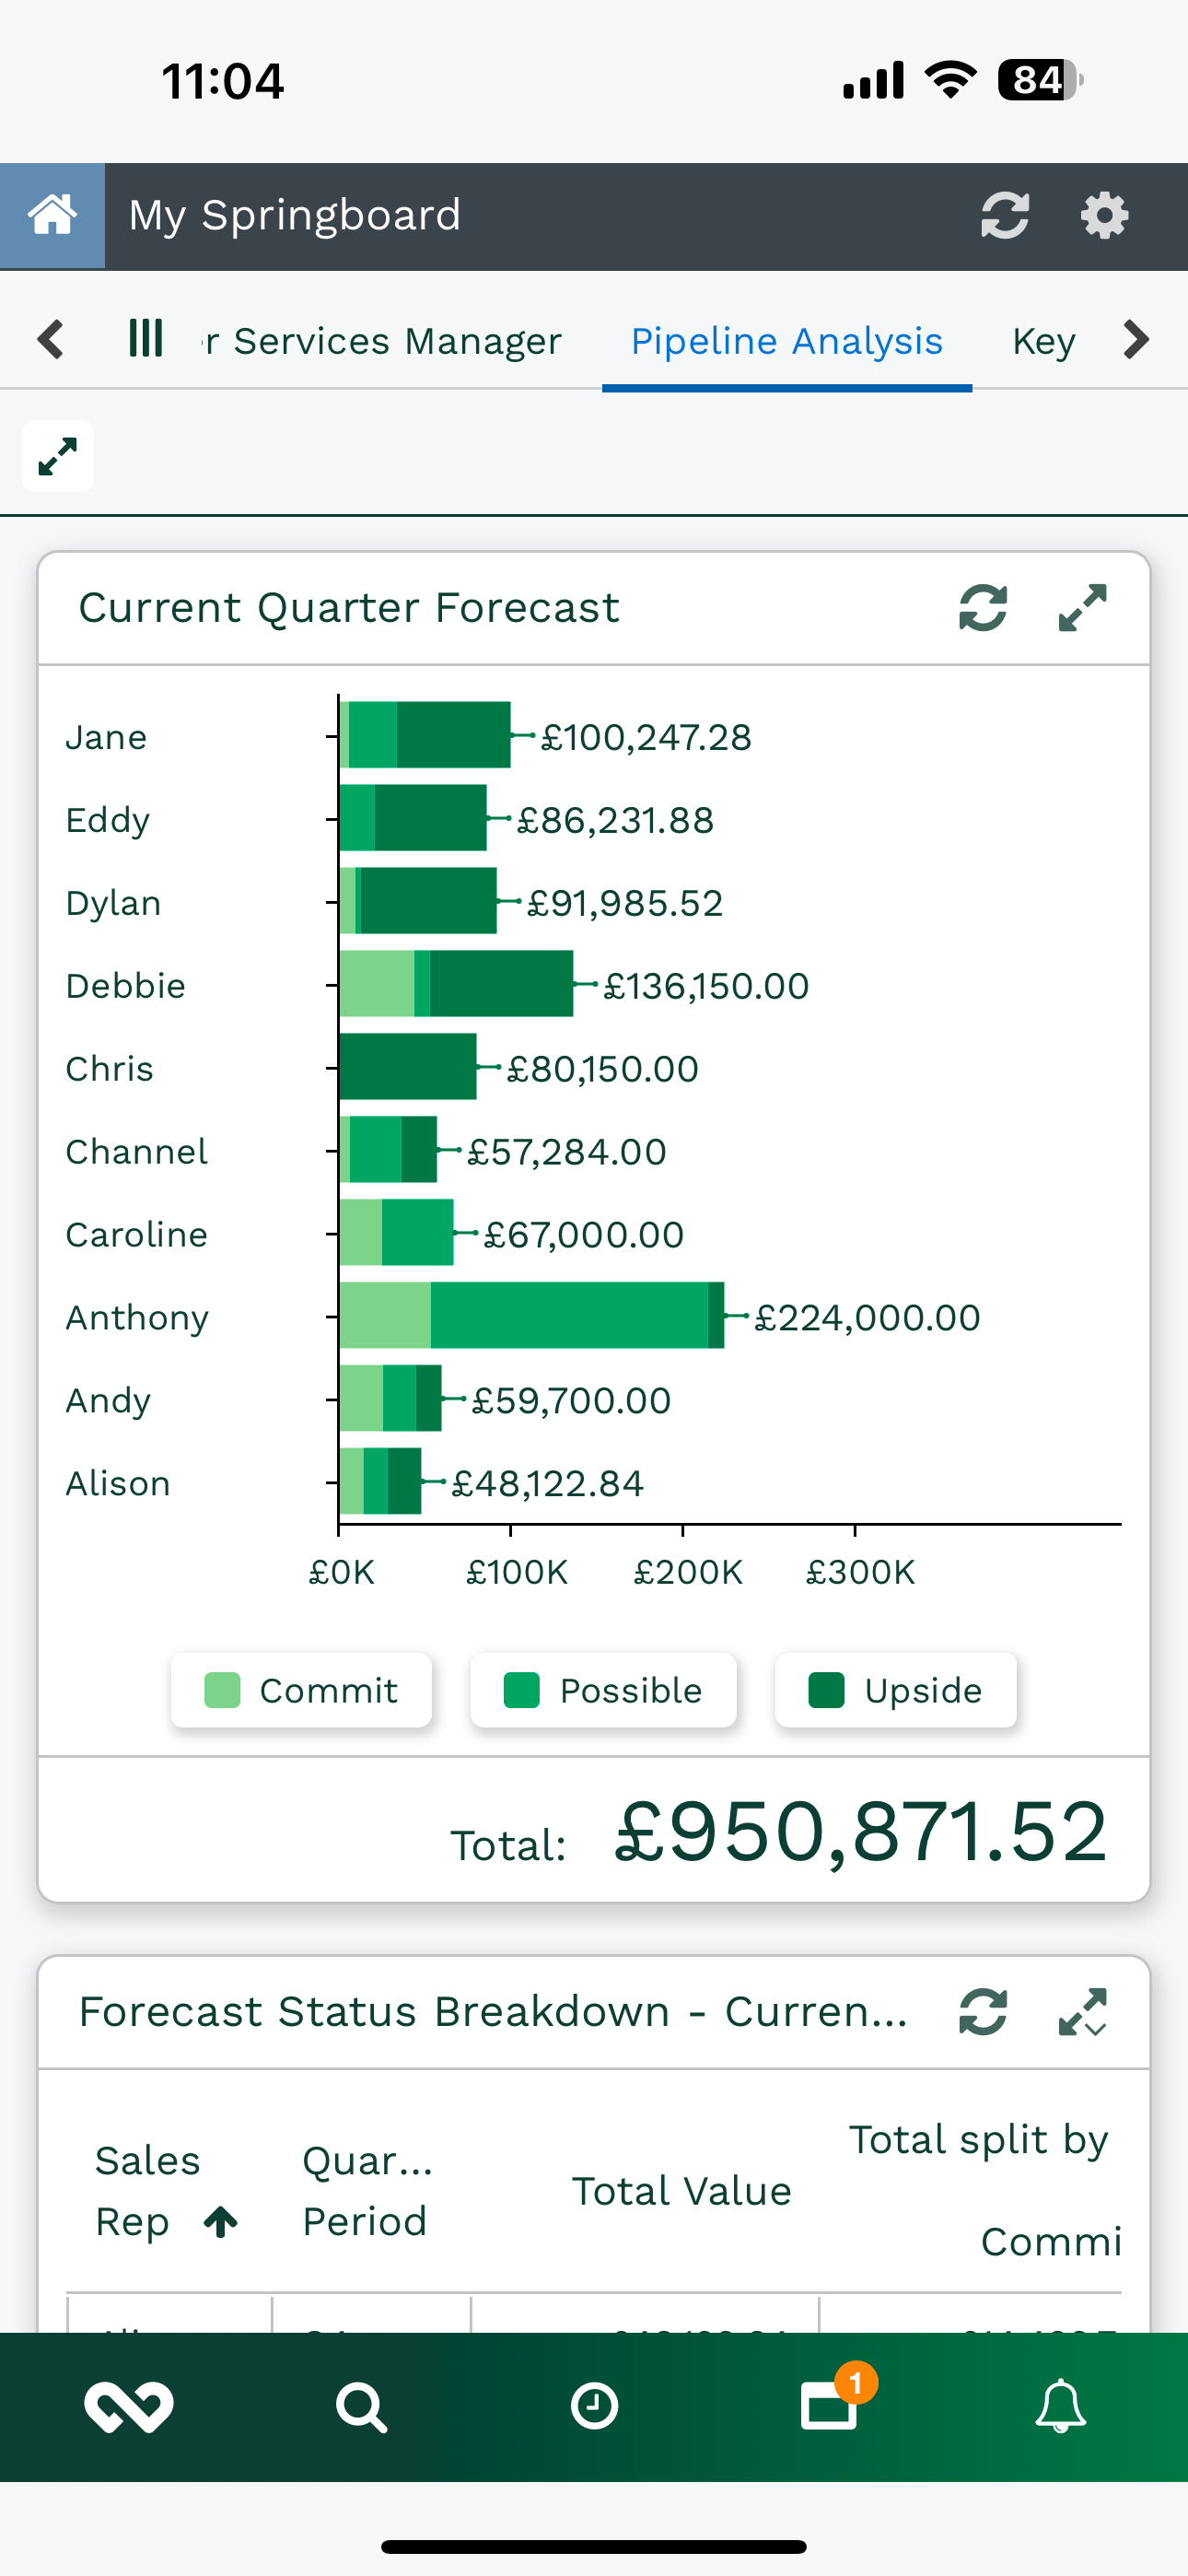Show next tabs with right chevron
This screenshot has height=2576, width=1188.
pos(1136,339)
